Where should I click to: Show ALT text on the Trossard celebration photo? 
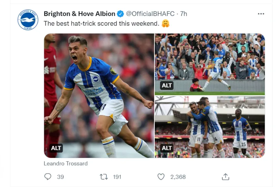56,148
